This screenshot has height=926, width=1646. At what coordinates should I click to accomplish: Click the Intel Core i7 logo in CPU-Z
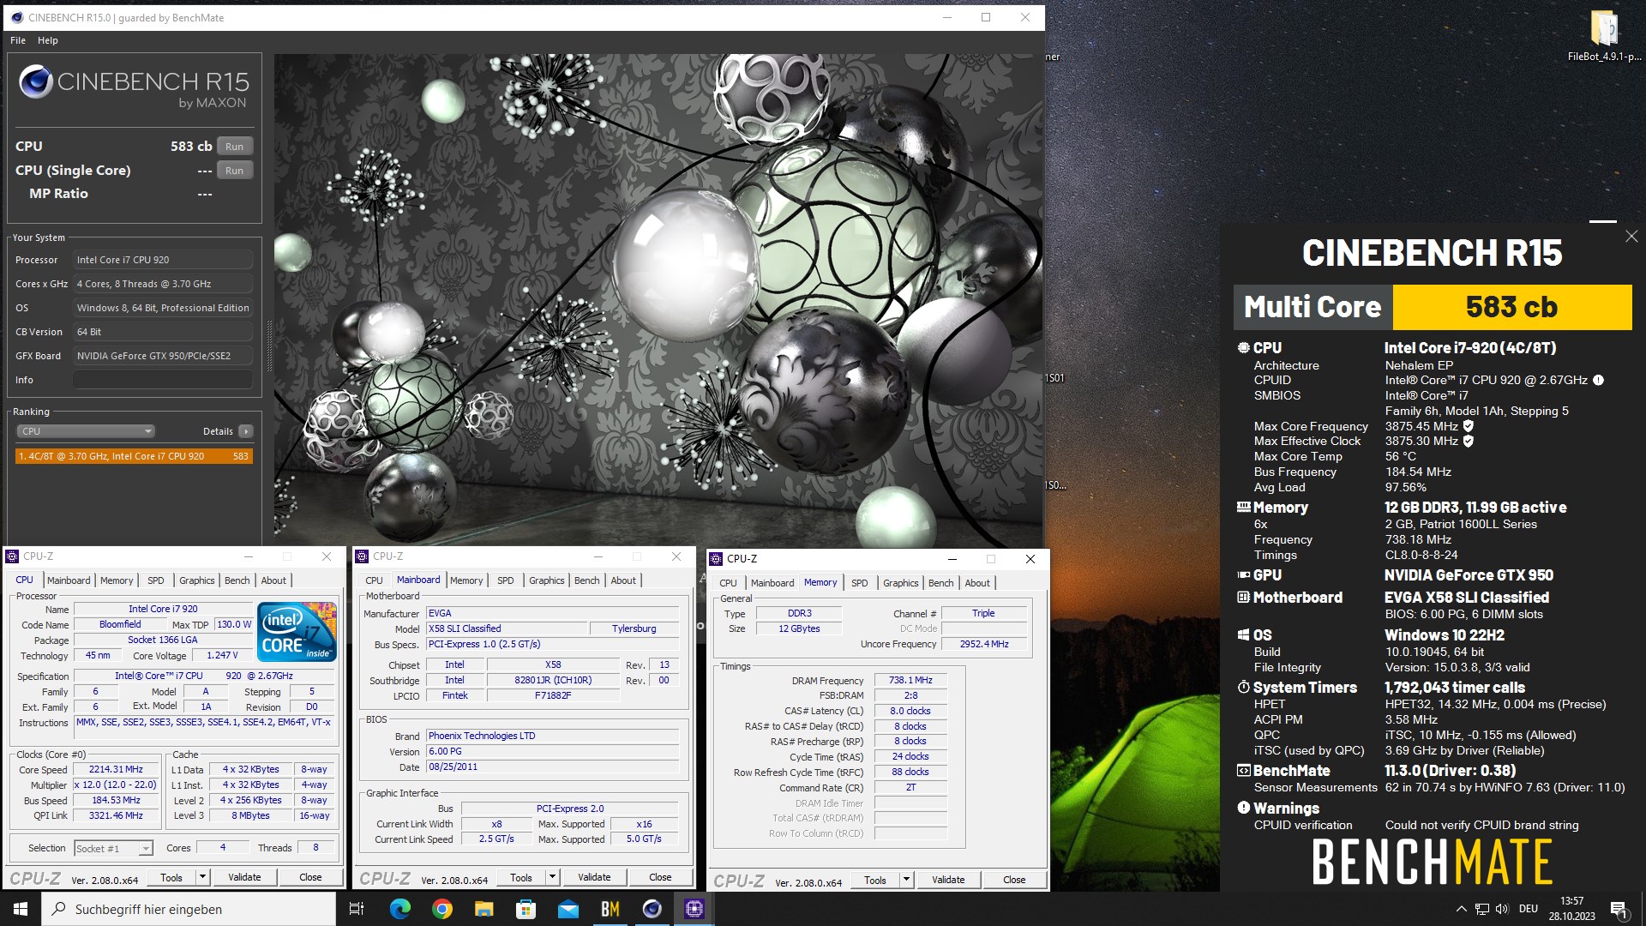(x=297, y=632)
